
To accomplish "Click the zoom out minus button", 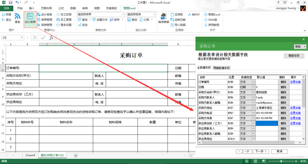I will click(x=270, y=161).
